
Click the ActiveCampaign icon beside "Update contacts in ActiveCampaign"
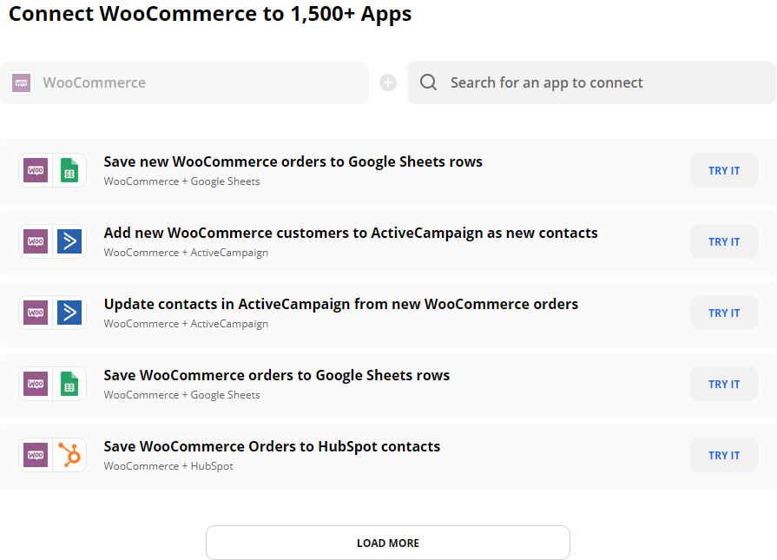click(69, 313)
